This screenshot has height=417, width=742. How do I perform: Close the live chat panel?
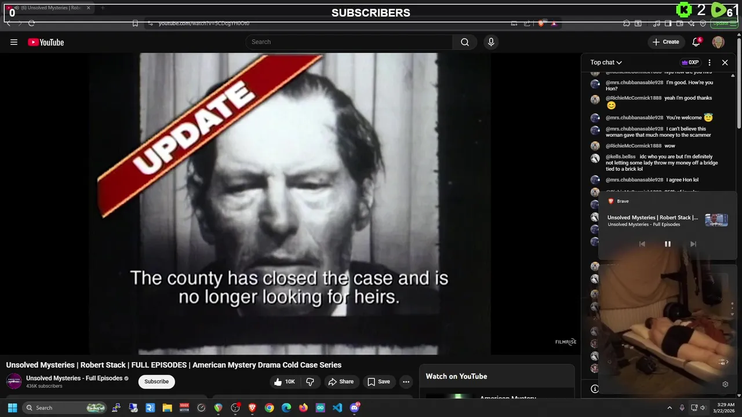725,63
